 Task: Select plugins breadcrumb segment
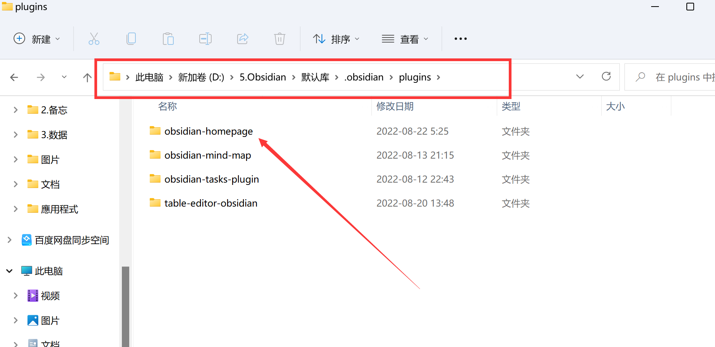[415, 77]
